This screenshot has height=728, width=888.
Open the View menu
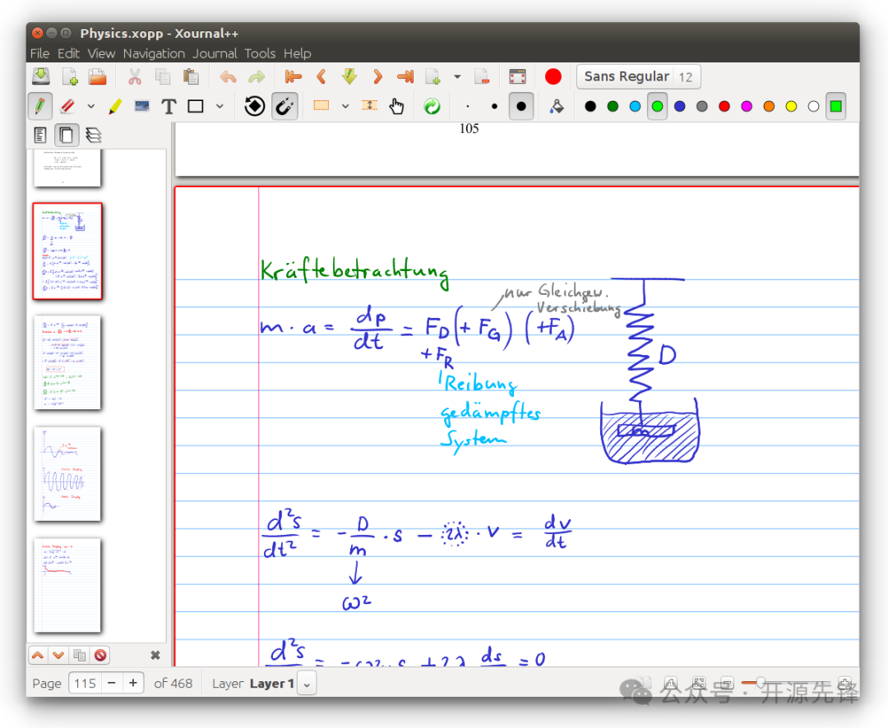101,53
